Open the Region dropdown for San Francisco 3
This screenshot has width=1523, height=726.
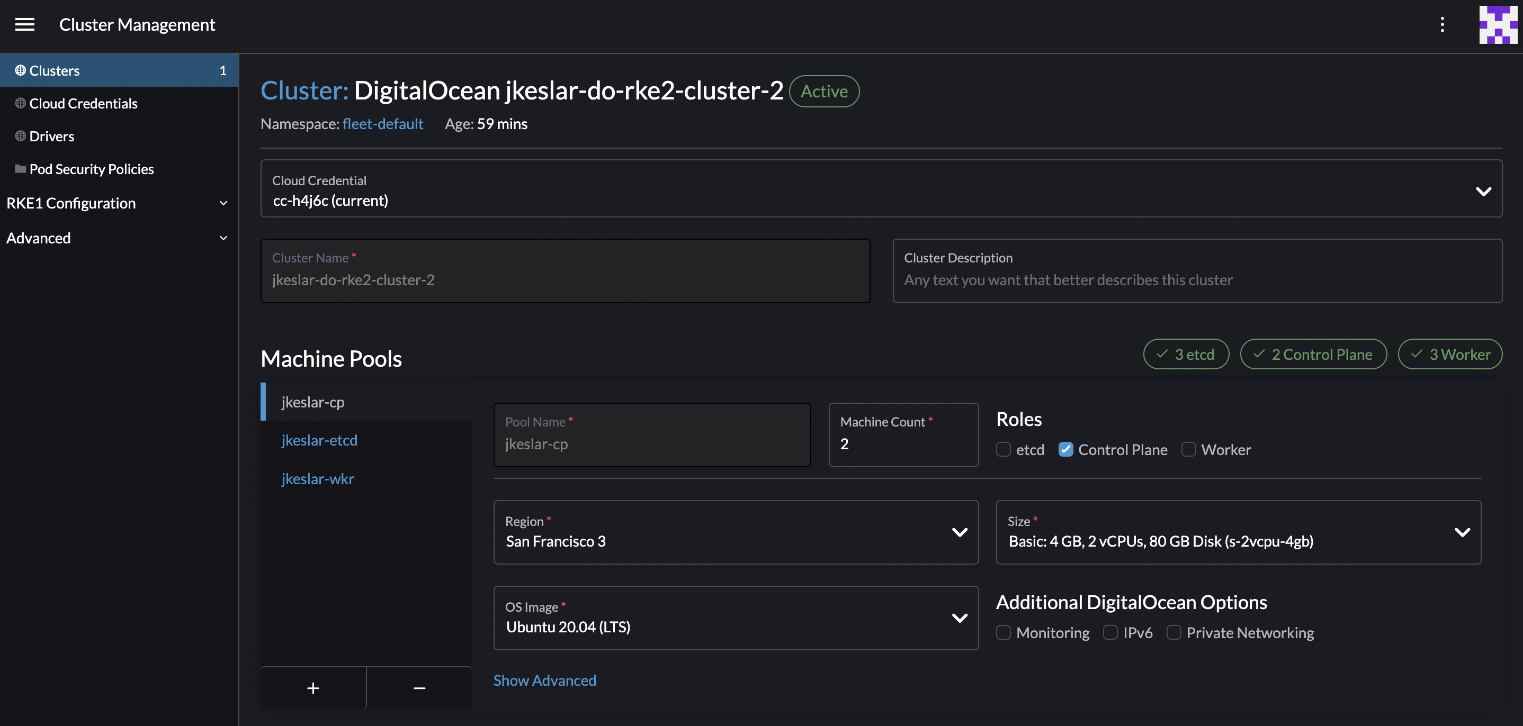click(960, 532)
